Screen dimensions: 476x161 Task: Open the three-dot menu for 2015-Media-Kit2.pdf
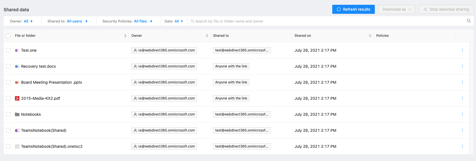click(x=462, y=98)
